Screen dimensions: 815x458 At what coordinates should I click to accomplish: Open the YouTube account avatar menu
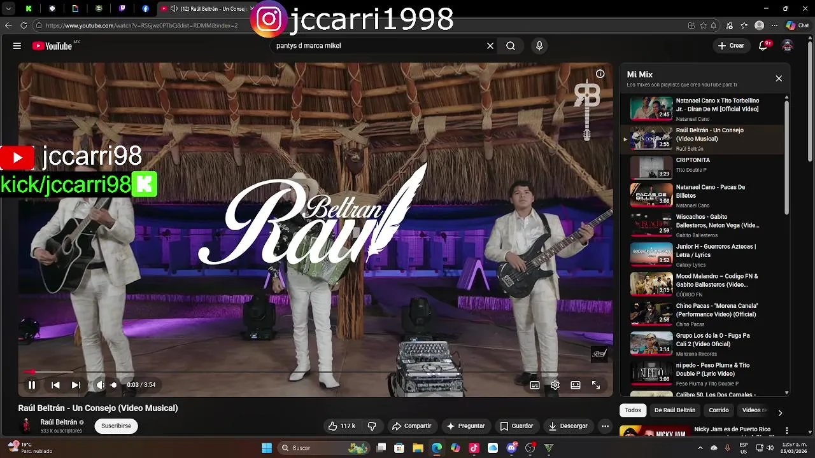point(788,46)
